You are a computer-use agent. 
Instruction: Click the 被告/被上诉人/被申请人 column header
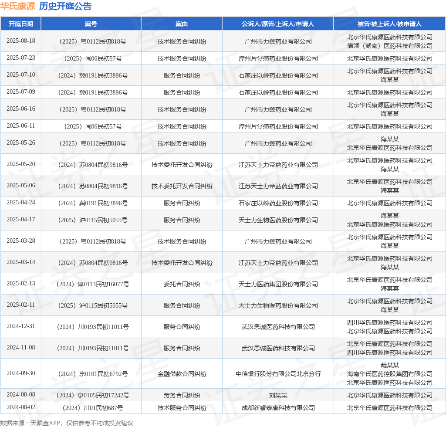tap(389, 24)
